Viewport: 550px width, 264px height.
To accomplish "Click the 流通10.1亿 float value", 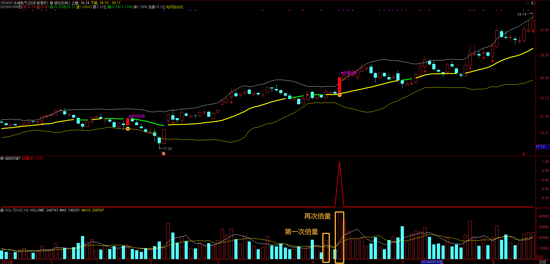I will (157, 7).
